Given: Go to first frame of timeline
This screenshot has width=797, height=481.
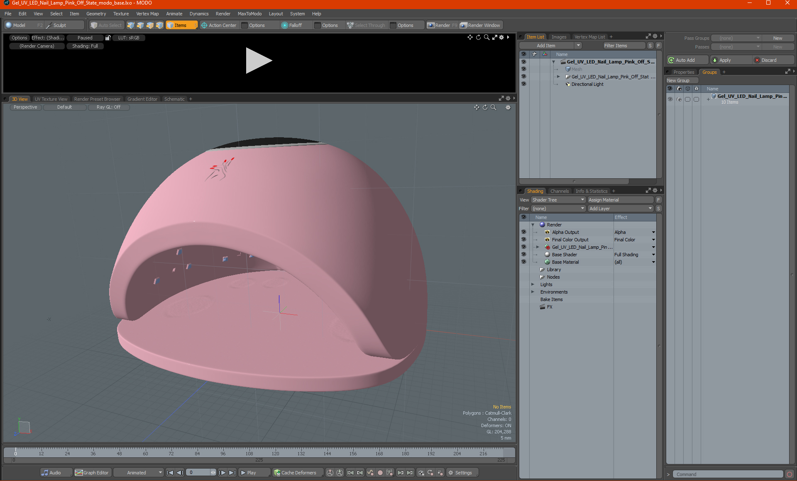Looking at the screenshot, I should pos(170,473).
